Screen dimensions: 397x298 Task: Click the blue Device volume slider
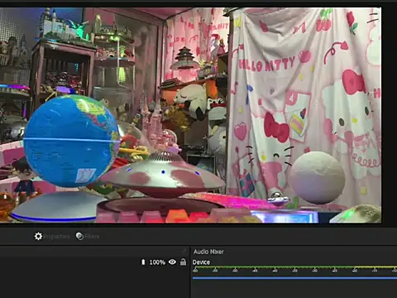point(294,278)
